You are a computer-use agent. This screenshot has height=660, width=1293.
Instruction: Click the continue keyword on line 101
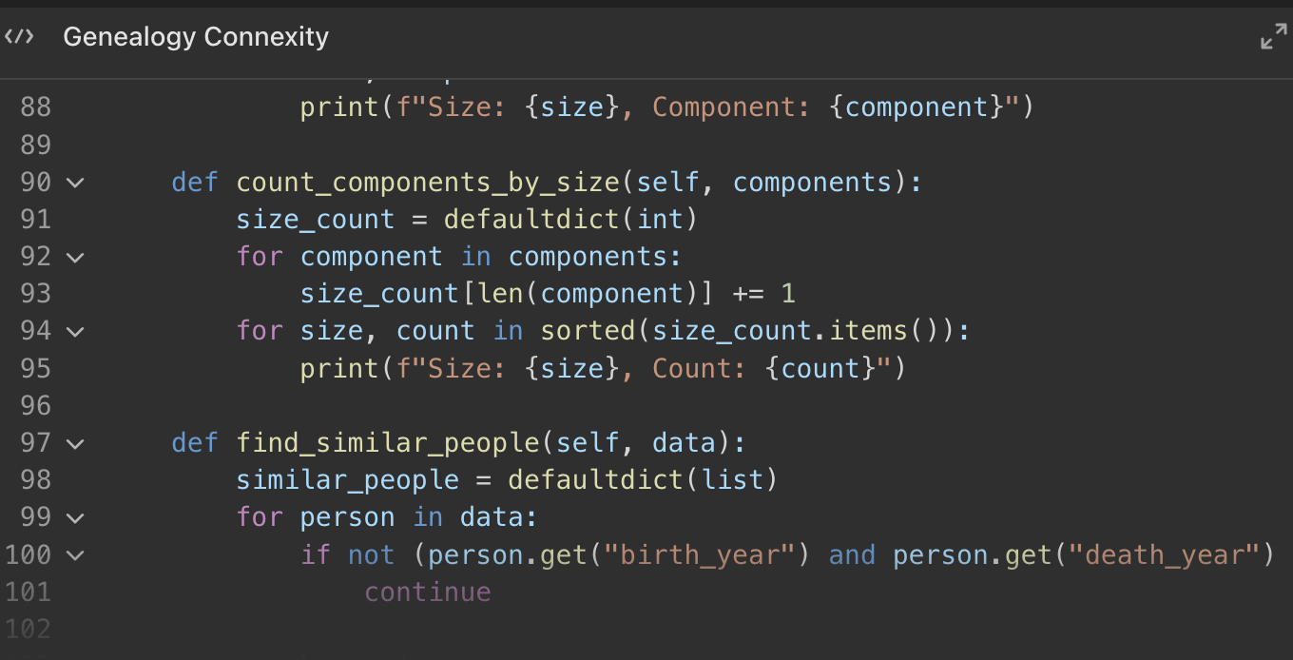tap(427, 592)
